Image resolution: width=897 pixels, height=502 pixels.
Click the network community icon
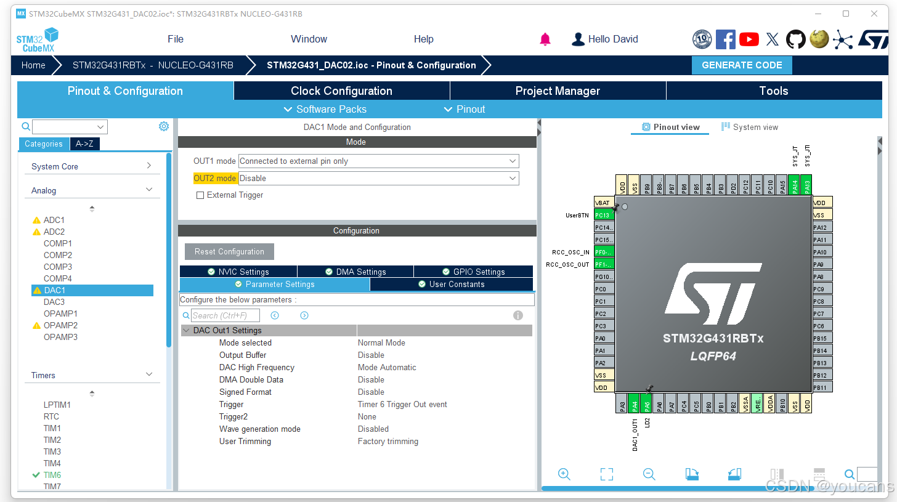pyautogui.click(x=842, y=40)
